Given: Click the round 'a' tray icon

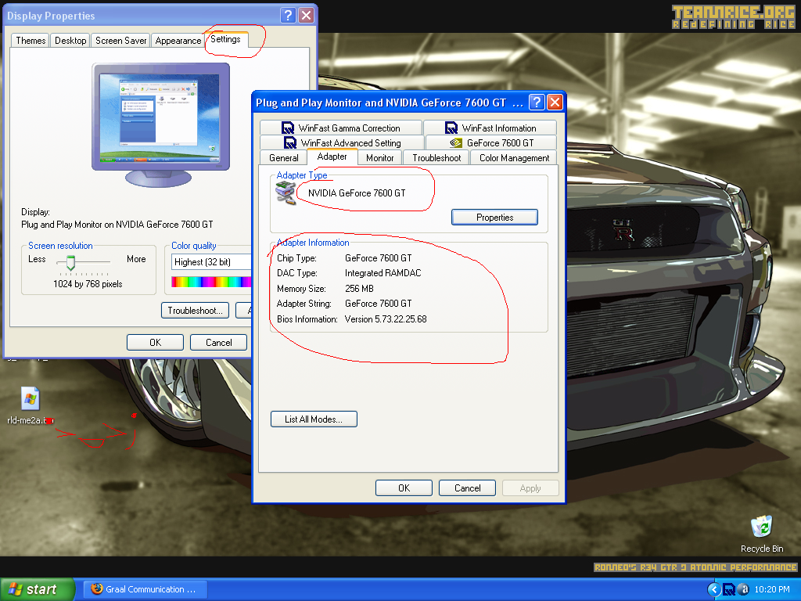Looking at the screenshot, I should point(744,589).
